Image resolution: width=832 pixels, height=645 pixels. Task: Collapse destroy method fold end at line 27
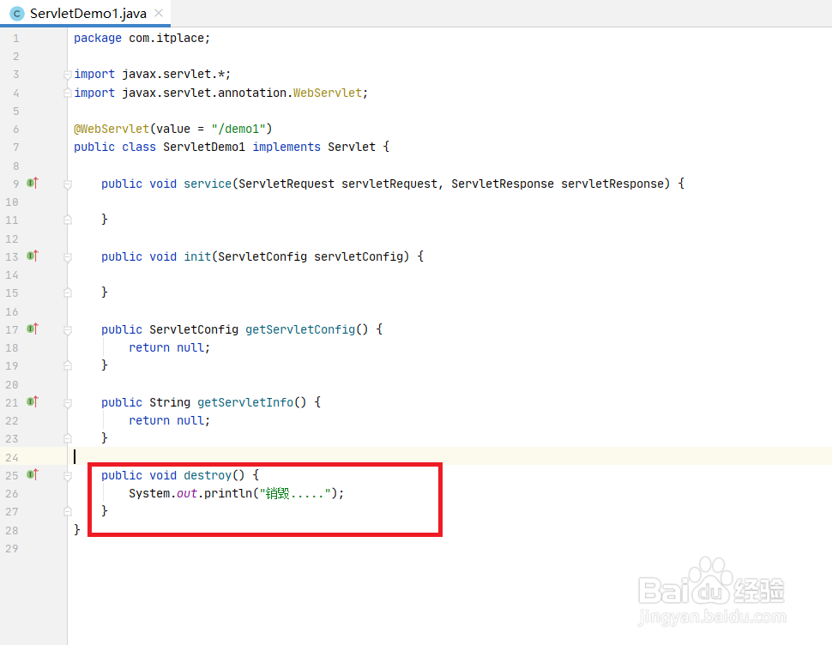pyautogui.click(x=68, y=511)
